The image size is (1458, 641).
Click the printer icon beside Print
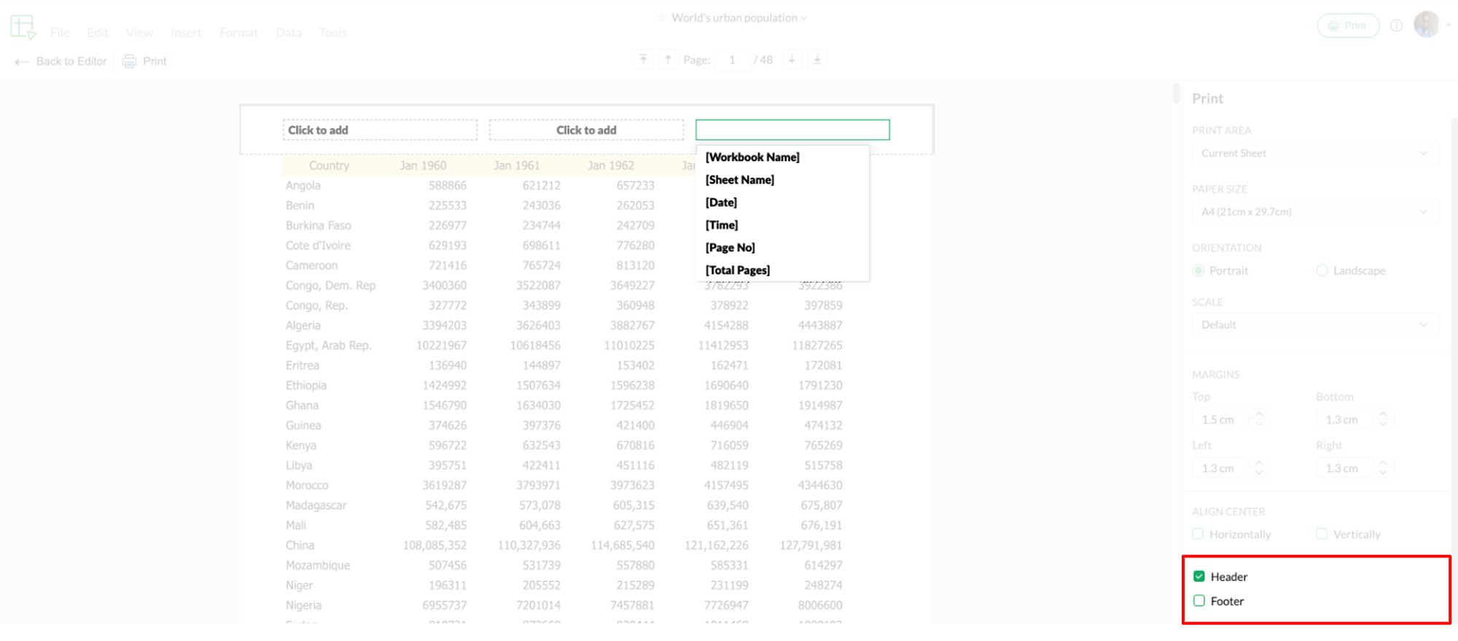point(129,61)
